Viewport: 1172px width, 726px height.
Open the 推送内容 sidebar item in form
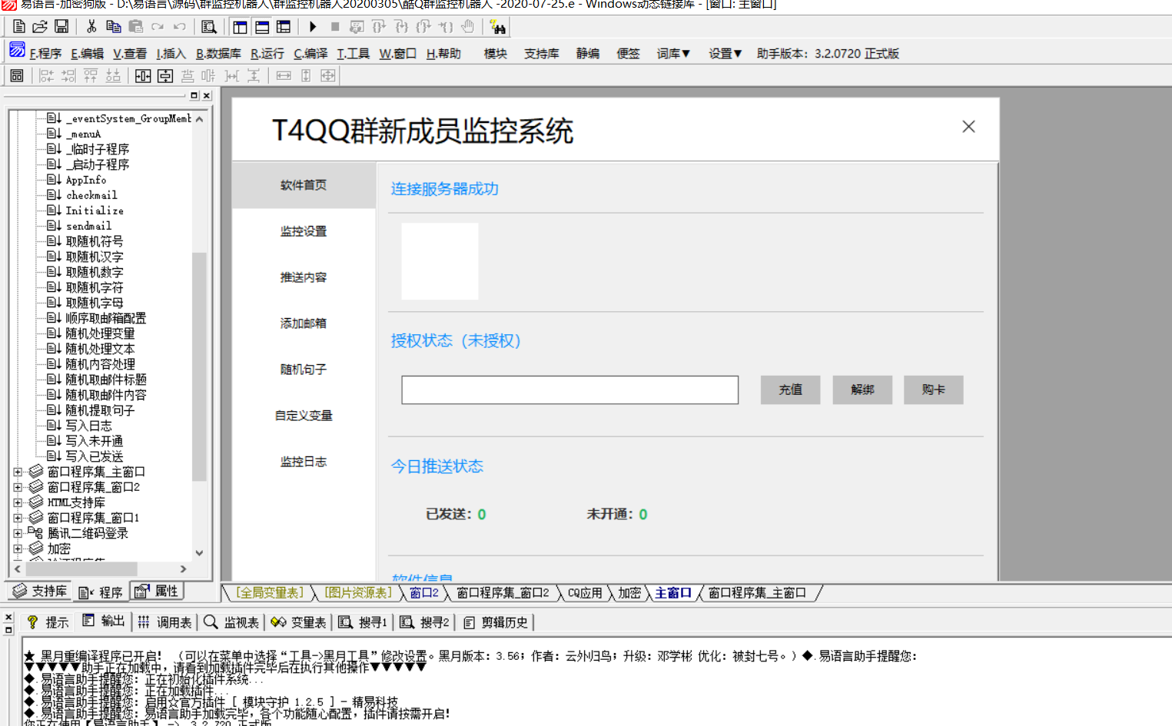click(x=304, y=277)
